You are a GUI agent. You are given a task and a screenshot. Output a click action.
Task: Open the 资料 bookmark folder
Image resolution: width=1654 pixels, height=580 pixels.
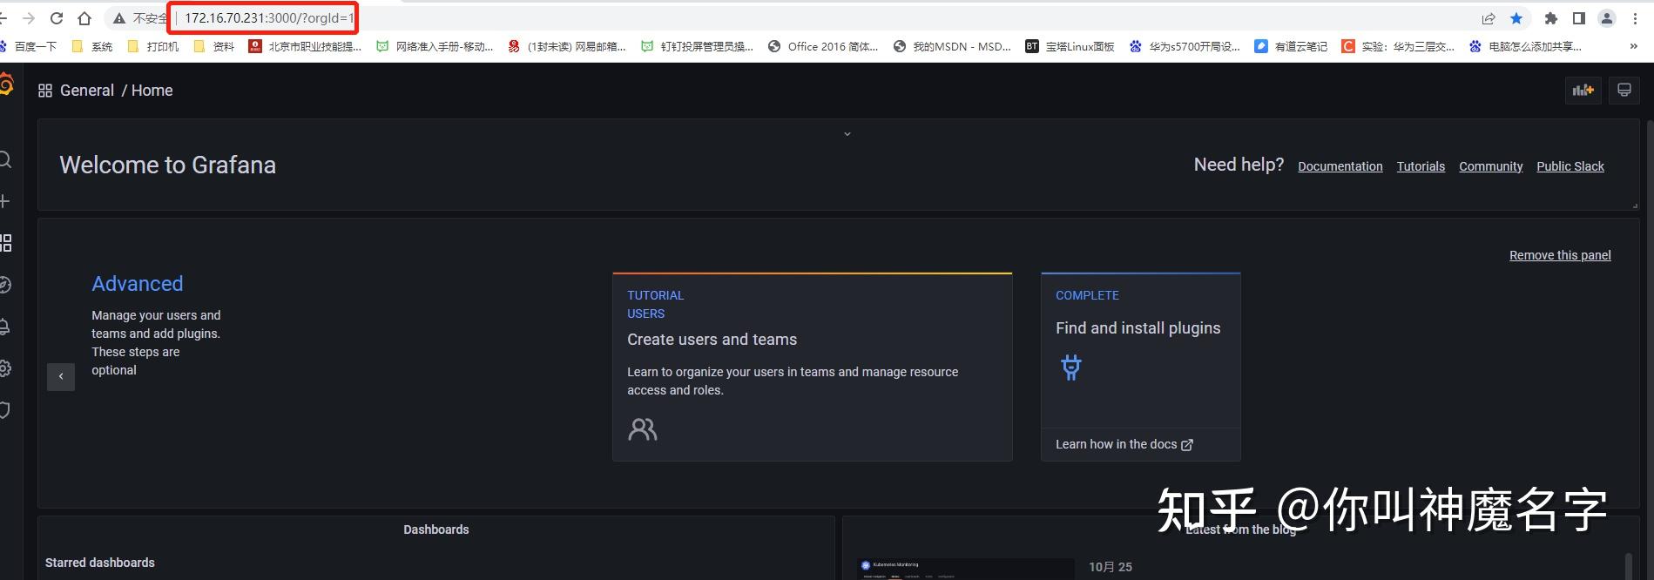pos(213,47)
